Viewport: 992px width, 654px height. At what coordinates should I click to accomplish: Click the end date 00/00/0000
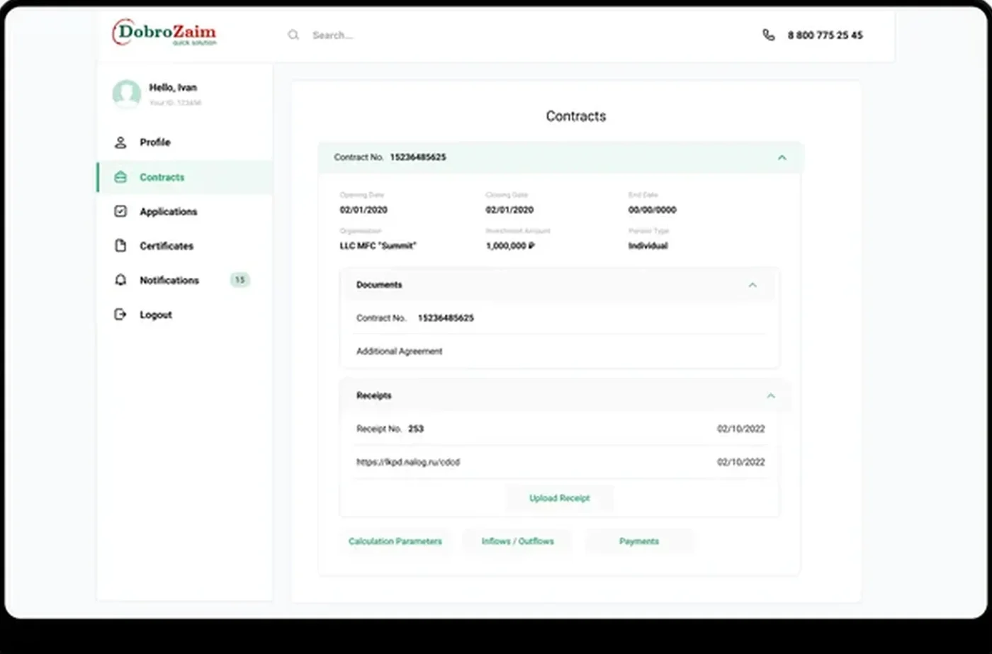coord(653,210)
